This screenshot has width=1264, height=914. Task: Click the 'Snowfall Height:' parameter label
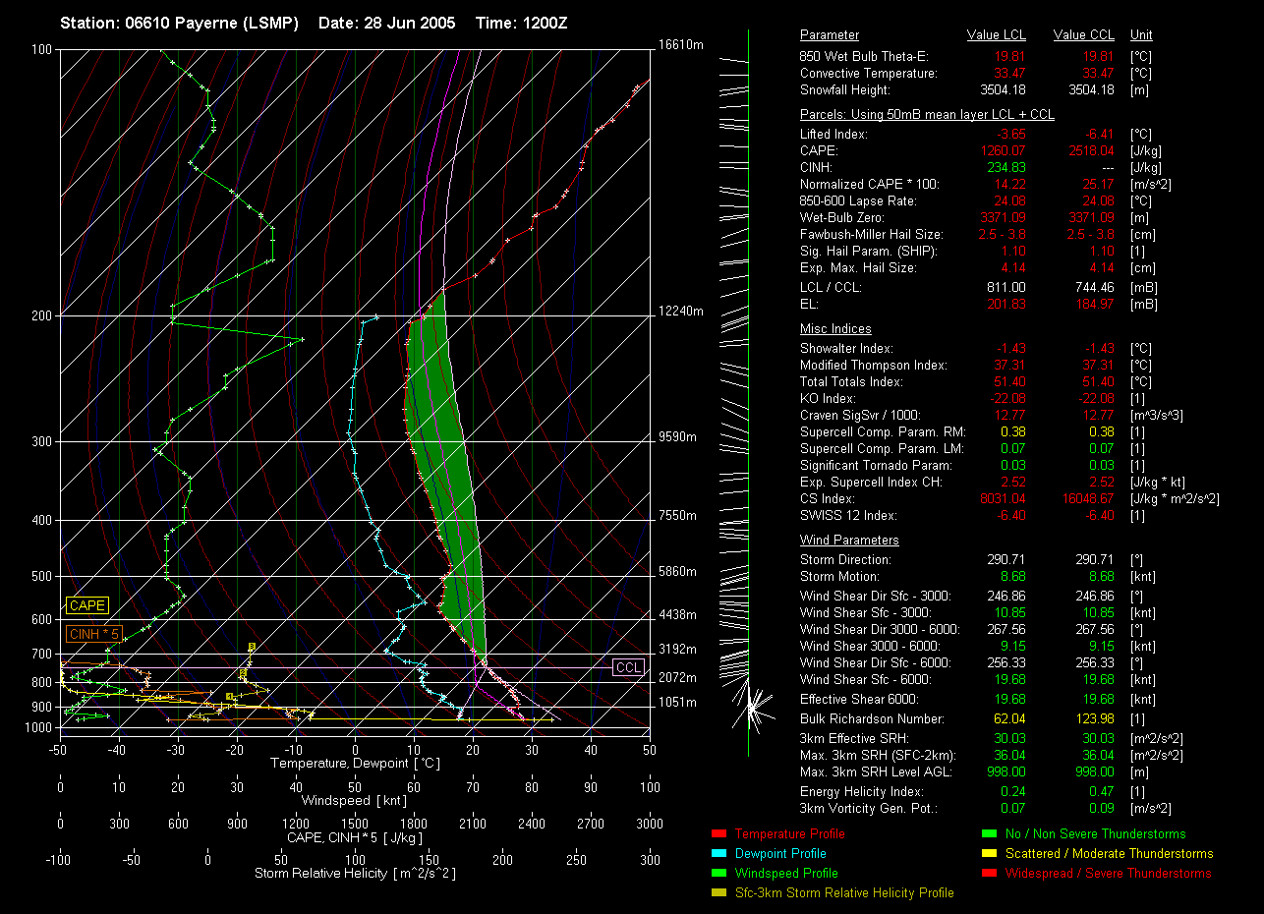coord(850,90)
